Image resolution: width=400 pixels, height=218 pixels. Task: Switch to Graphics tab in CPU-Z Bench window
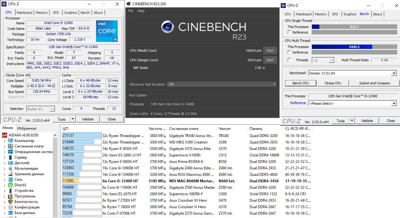click(350, 14)
